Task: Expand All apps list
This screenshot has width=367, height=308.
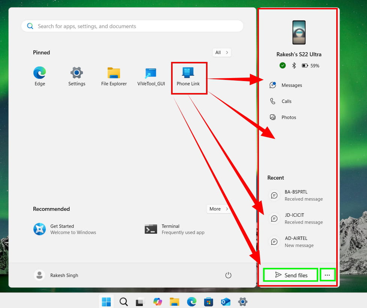Action: point(222,53)
